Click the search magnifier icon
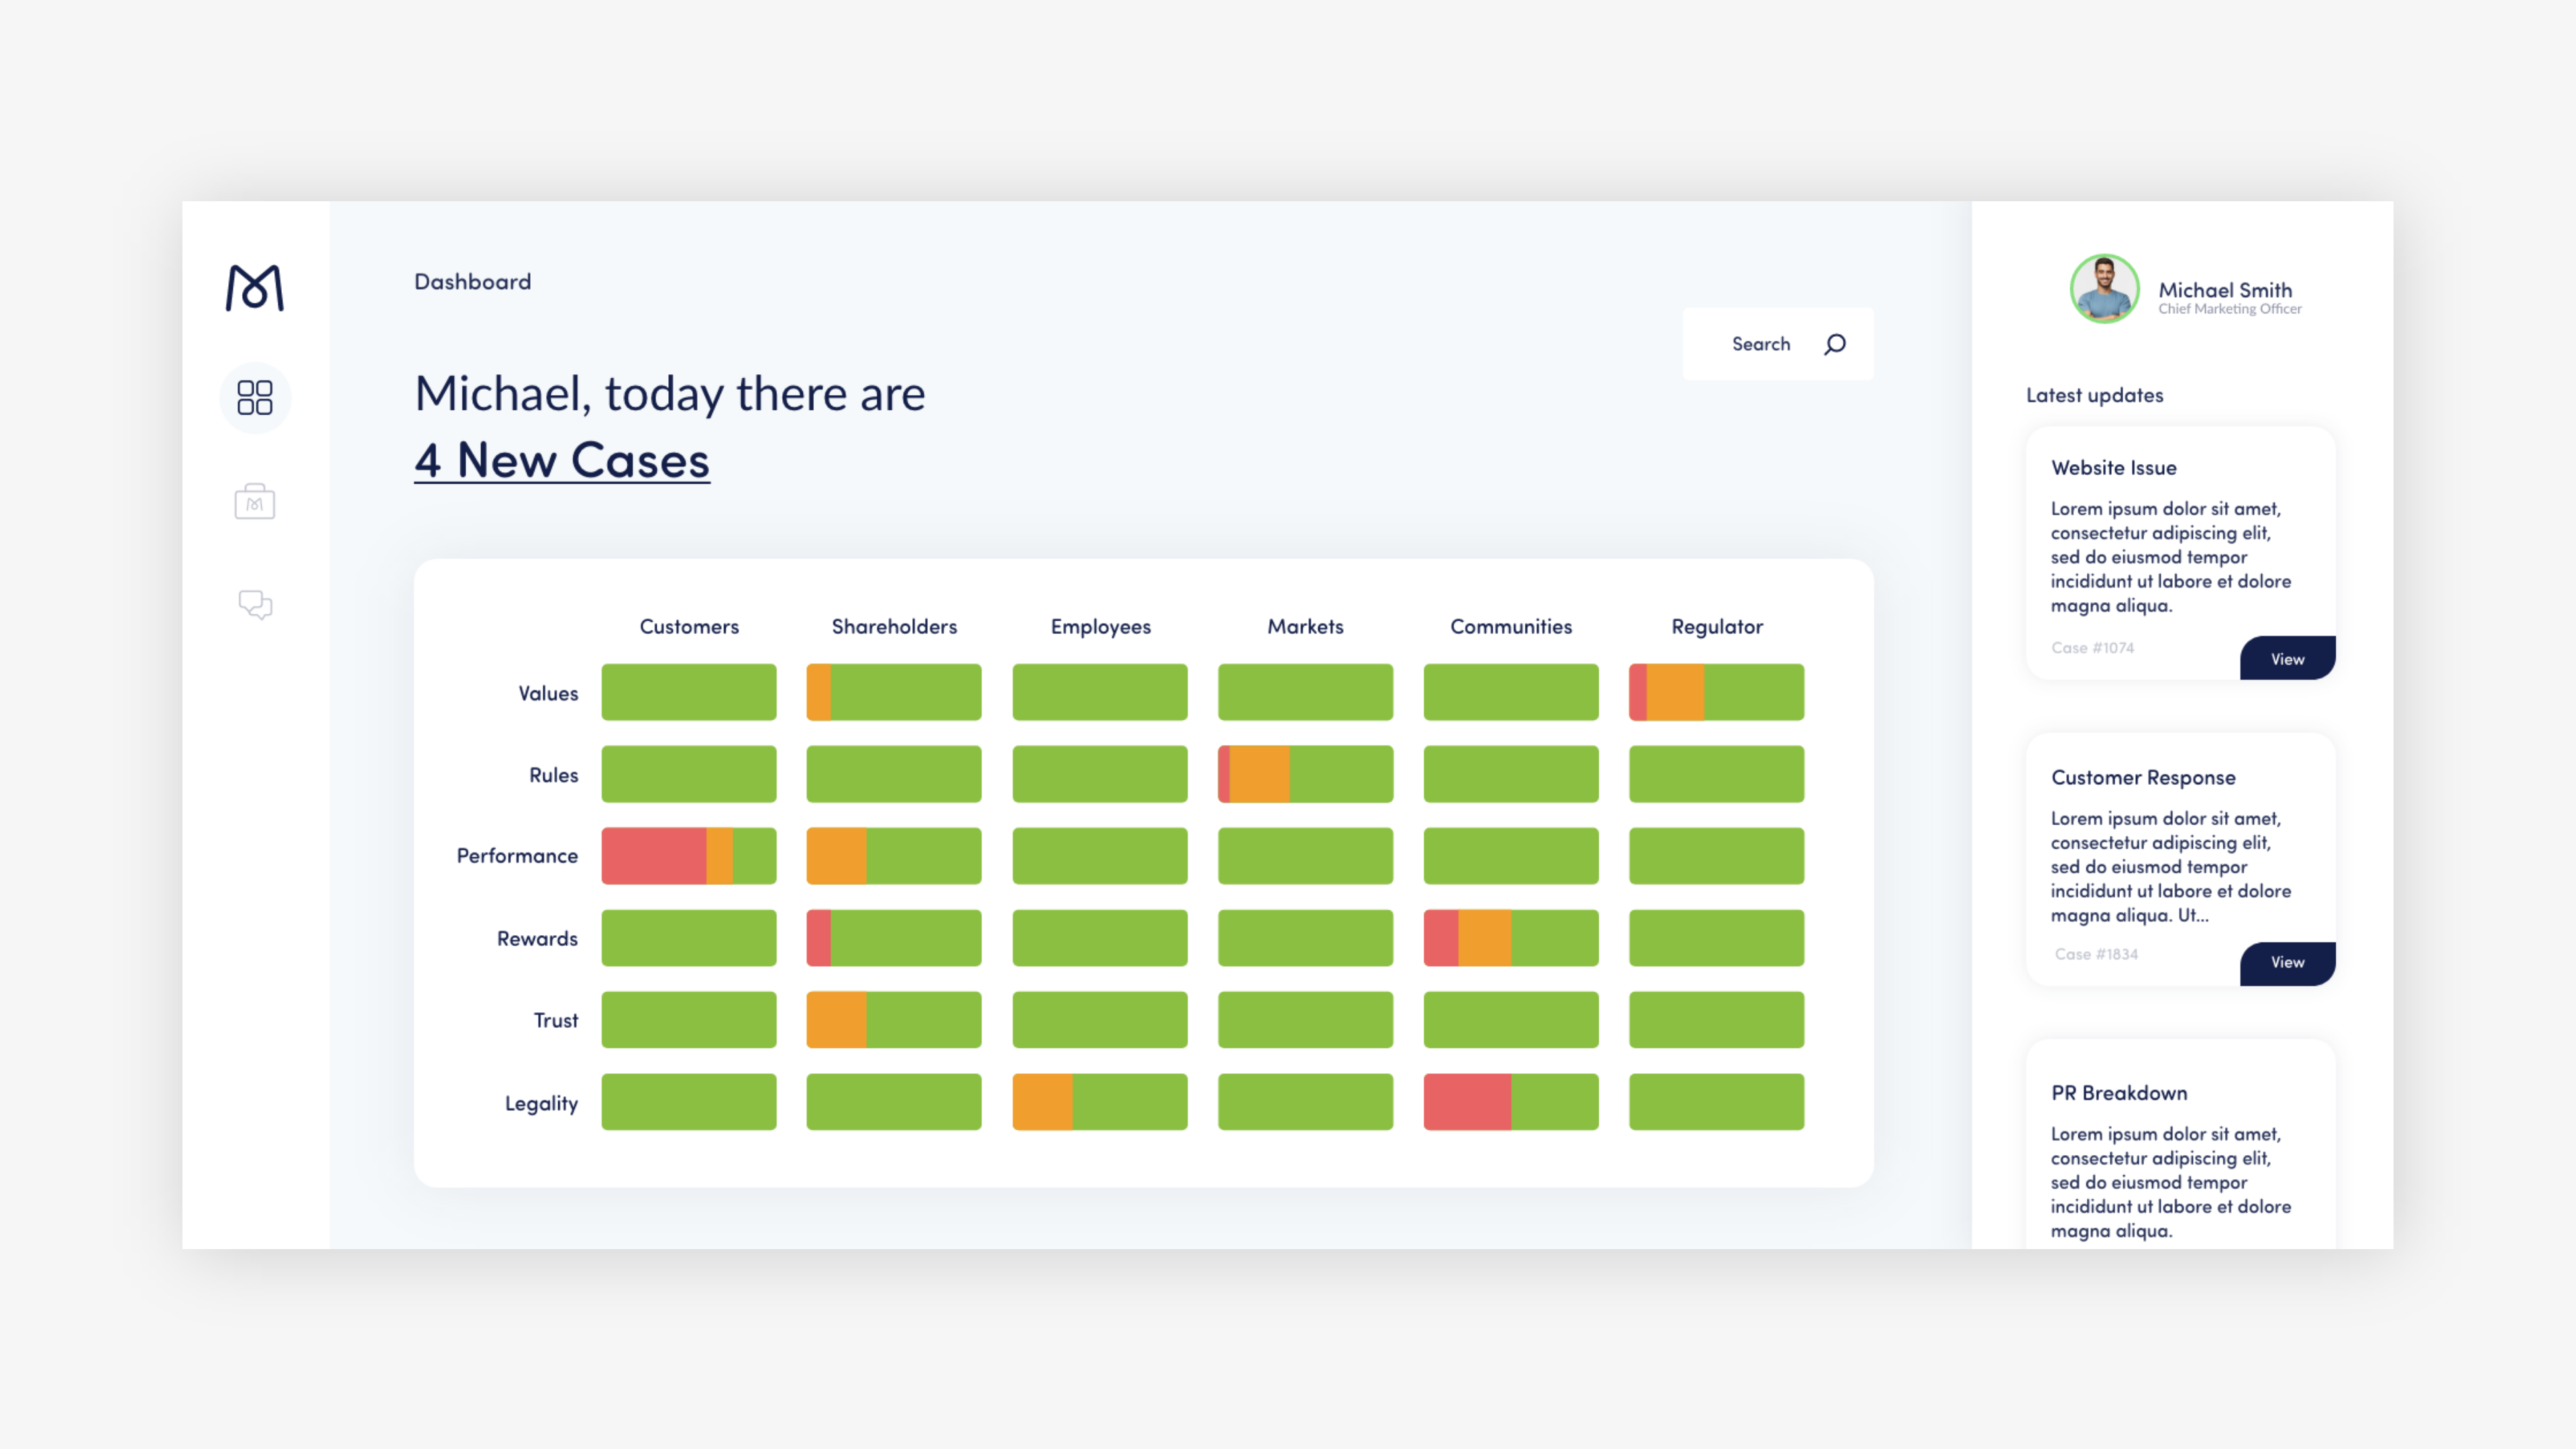2576x1449 pixels. coord(1834,344)
